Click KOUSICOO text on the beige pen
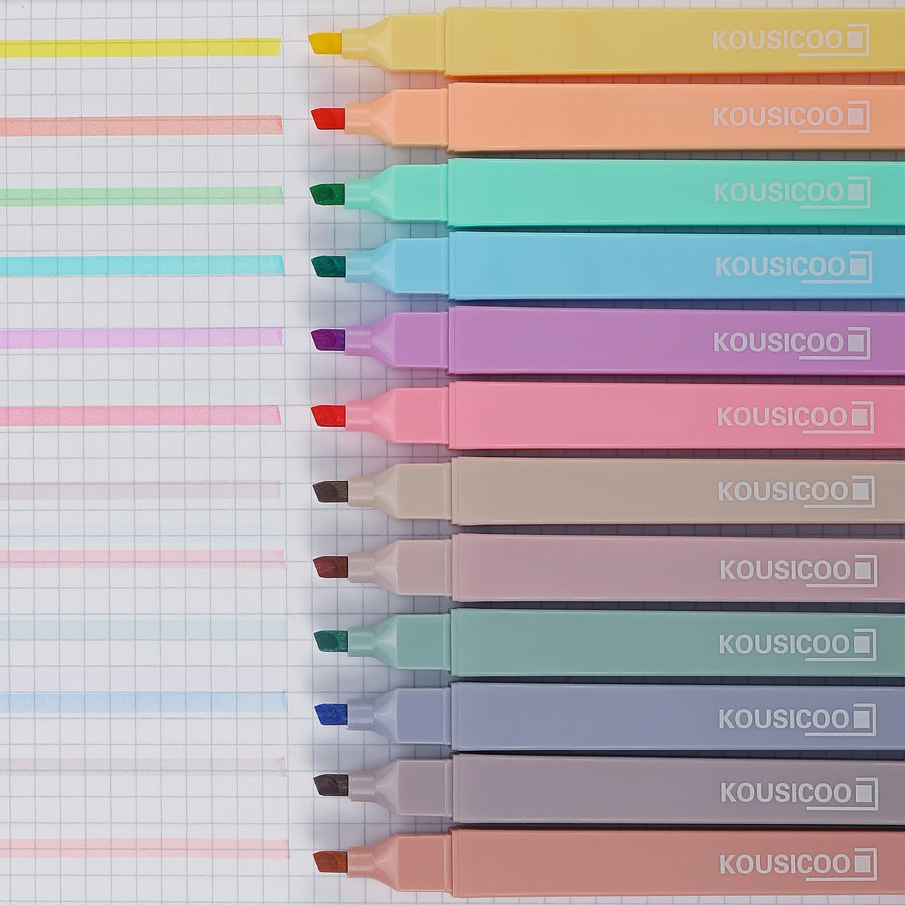Viewport: 905px width, 905px height. (x=781, y=491)
